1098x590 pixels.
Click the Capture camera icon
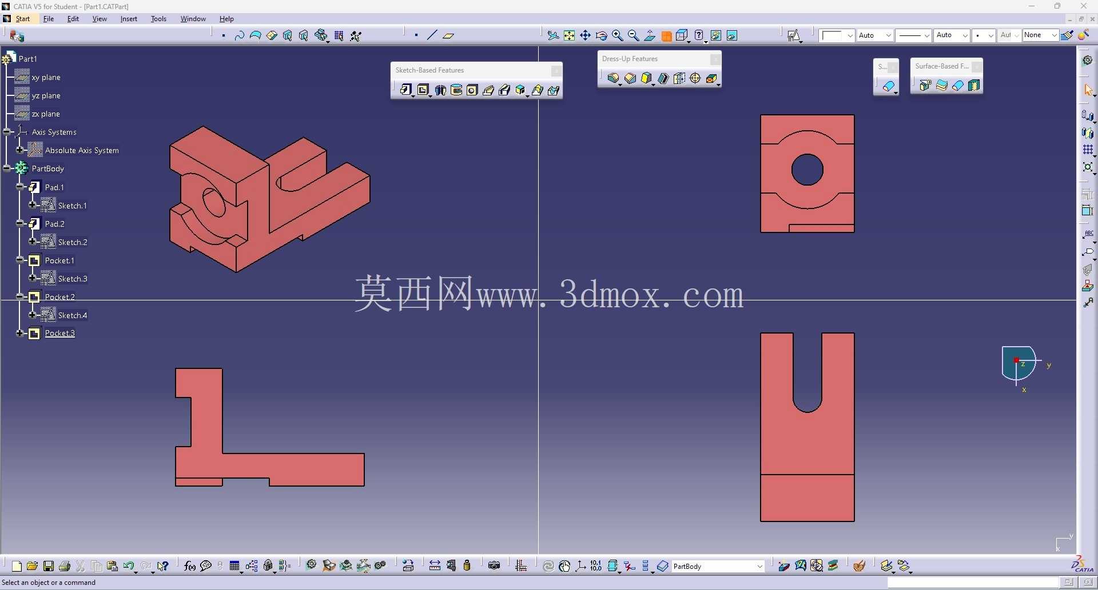click(494, 566)
